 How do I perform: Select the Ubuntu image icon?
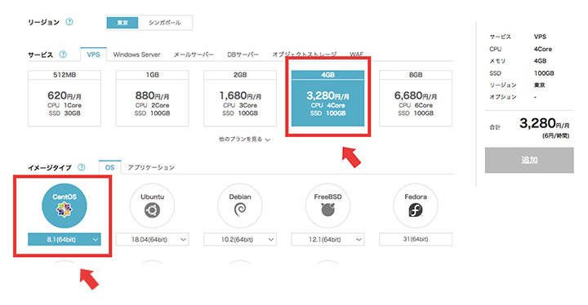[x=152, y=206]
